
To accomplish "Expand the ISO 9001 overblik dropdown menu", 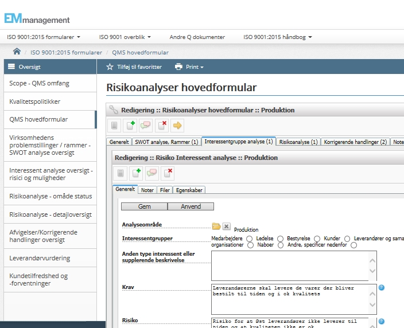I will click(125, 37).
